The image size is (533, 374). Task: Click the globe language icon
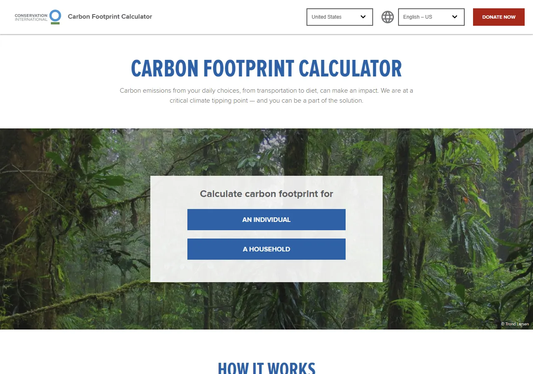[x=388, y=17]
